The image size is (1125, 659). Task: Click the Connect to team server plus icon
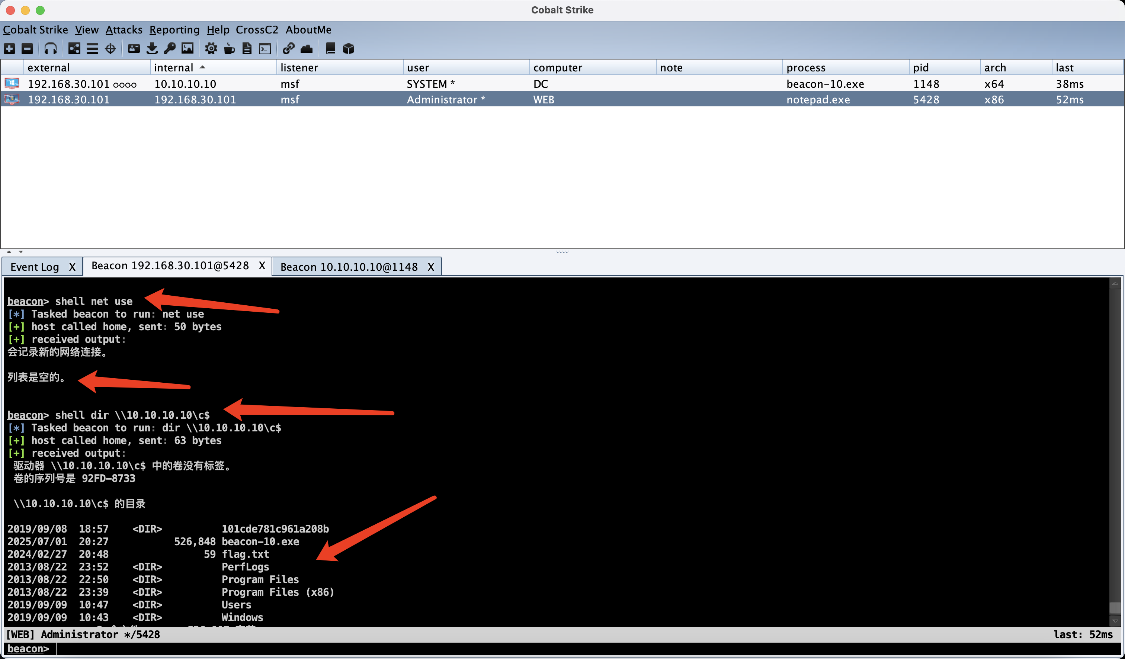(9, 49)
